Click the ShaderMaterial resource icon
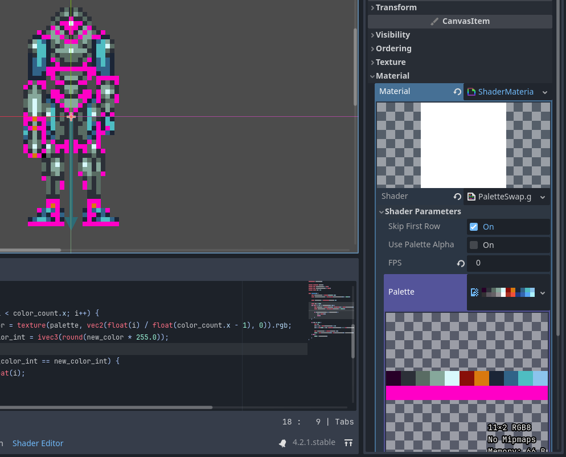The height and width of the screenshot is (457, 566). pos(471,92)
